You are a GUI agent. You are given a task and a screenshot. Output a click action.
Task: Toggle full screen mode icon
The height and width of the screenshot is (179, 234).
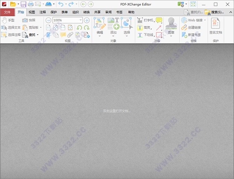[193, 4]
